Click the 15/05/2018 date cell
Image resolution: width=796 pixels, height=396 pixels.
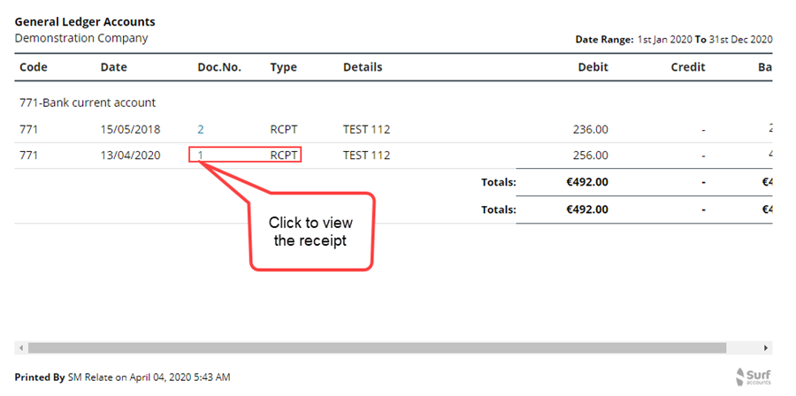point(131,129)
